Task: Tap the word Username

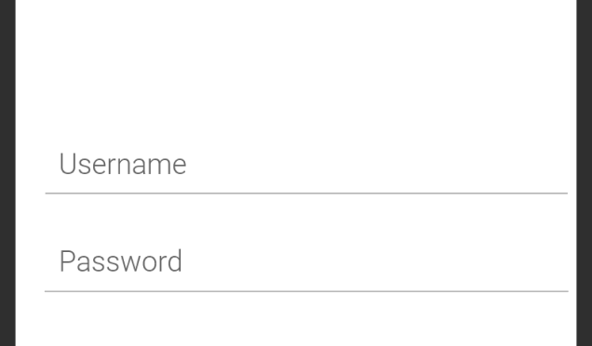Action: [x=123, y=164]
